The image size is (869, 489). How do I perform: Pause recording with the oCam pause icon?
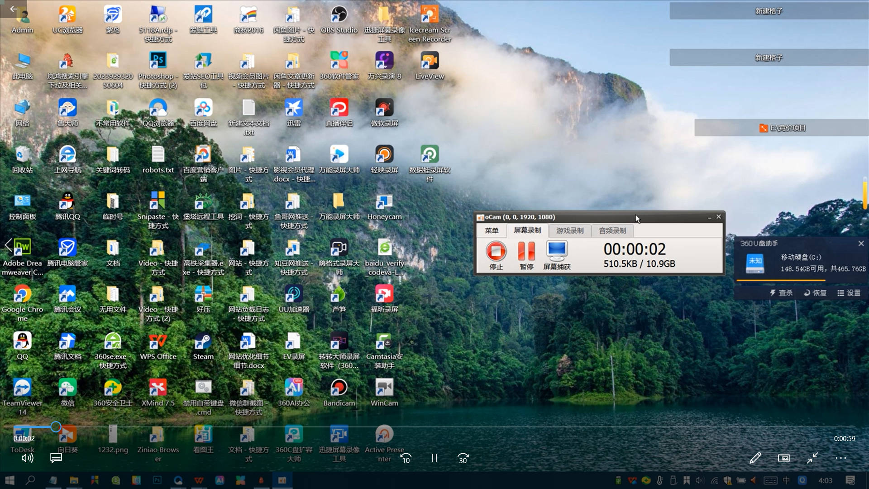click(526, 251)
